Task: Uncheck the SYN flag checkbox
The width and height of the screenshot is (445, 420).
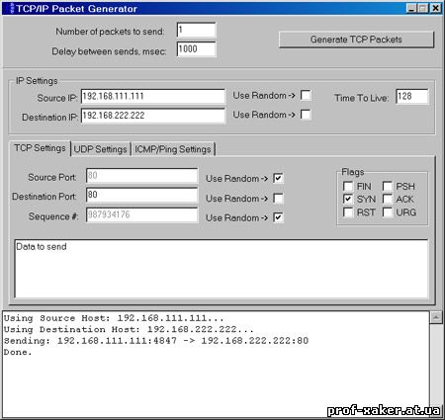Action: 348,199
